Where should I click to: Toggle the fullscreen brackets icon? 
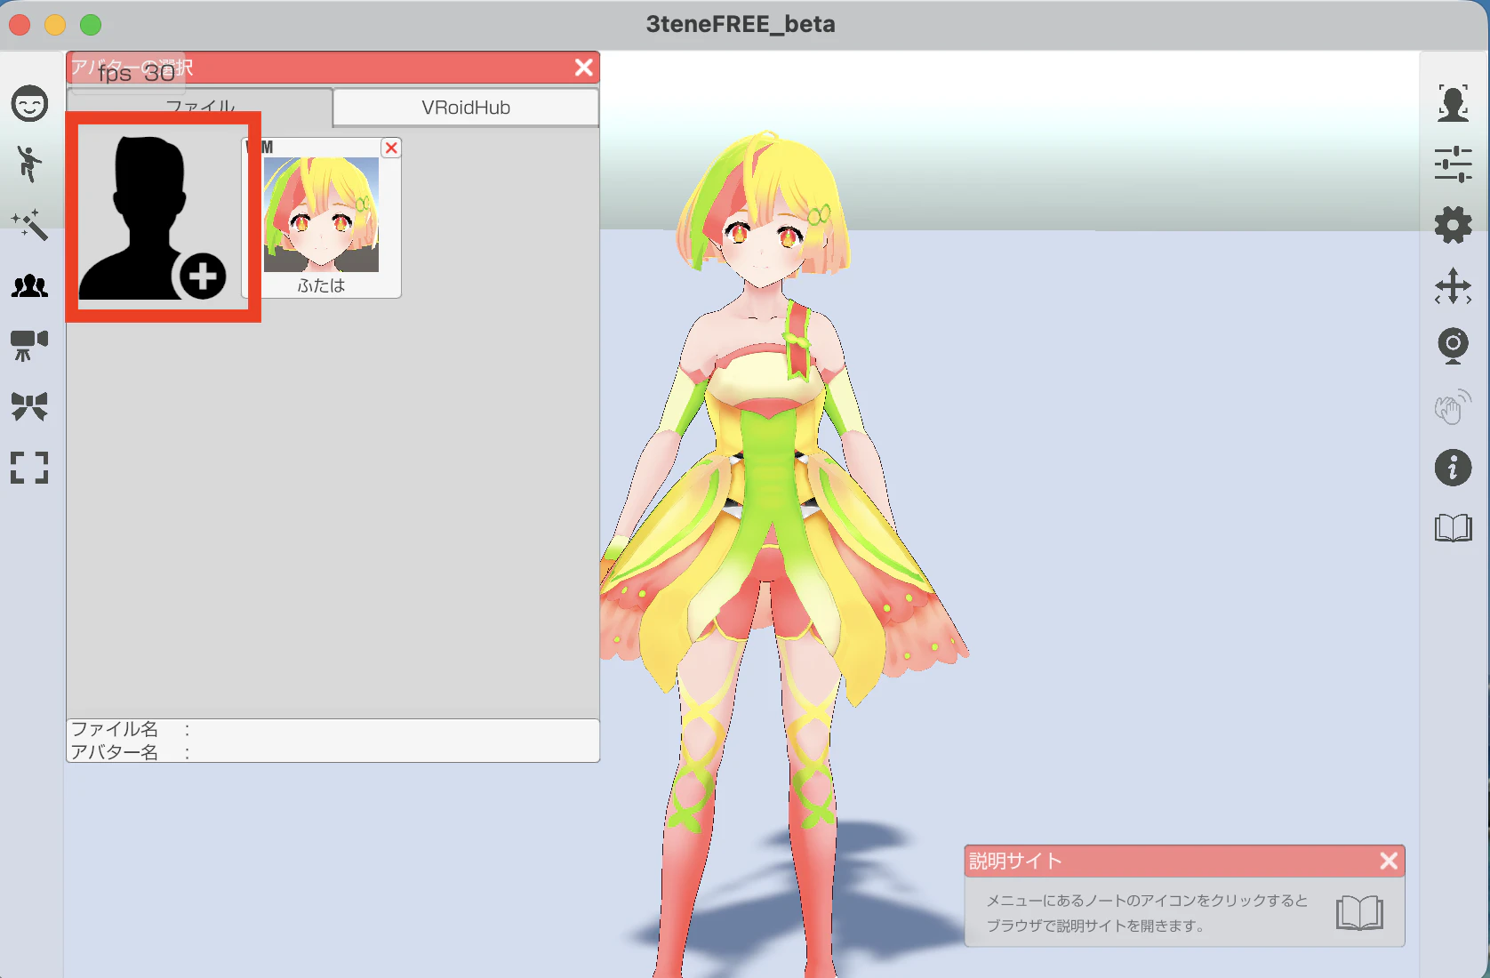(29, 468)
